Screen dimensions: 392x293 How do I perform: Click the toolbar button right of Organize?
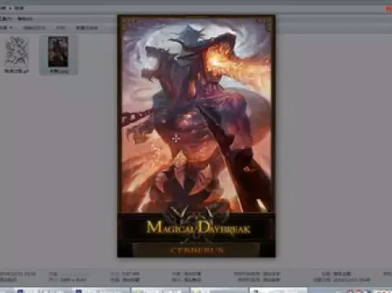click(x=34, y=27)
